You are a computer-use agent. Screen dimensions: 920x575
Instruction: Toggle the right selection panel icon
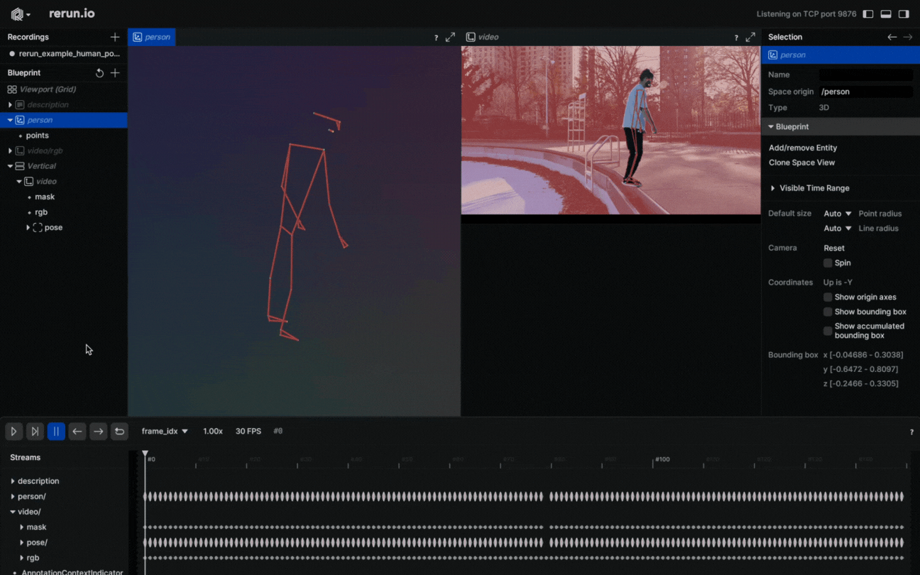(904, 14)
